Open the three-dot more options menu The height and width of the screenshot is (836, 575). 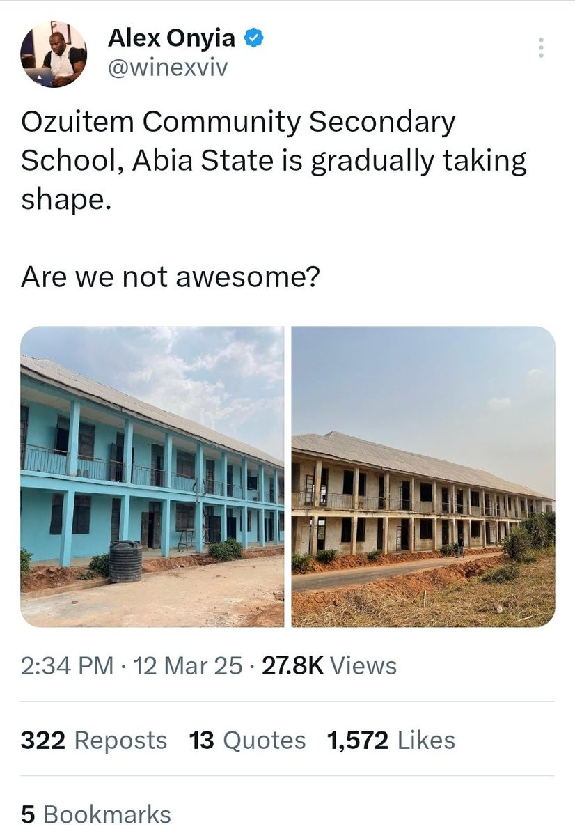click(542, 47)
